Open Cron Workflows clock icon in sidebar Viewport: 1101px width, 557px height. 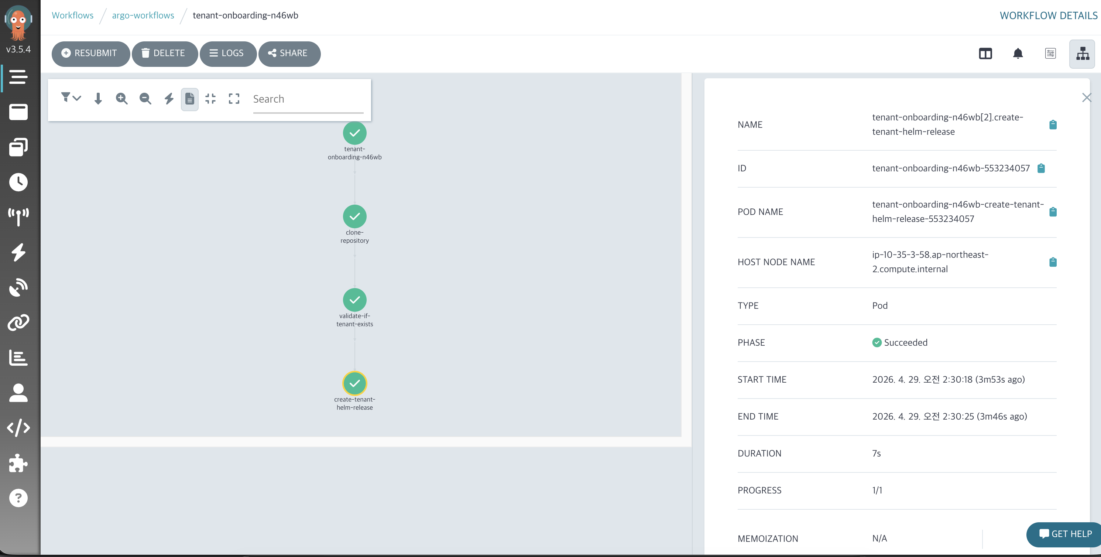[18, 182]
